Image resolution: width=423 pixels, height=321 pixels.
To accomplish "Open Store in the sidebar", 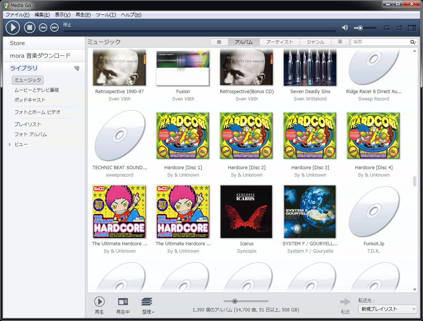I will (x=17, y=43).
